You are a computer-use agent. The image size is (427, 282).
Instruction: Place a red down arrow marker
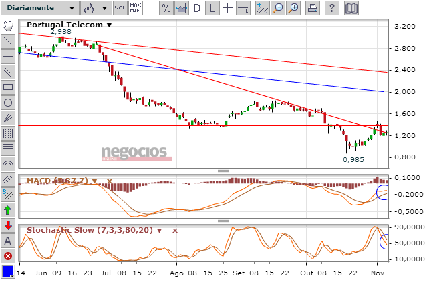point(8,225)
